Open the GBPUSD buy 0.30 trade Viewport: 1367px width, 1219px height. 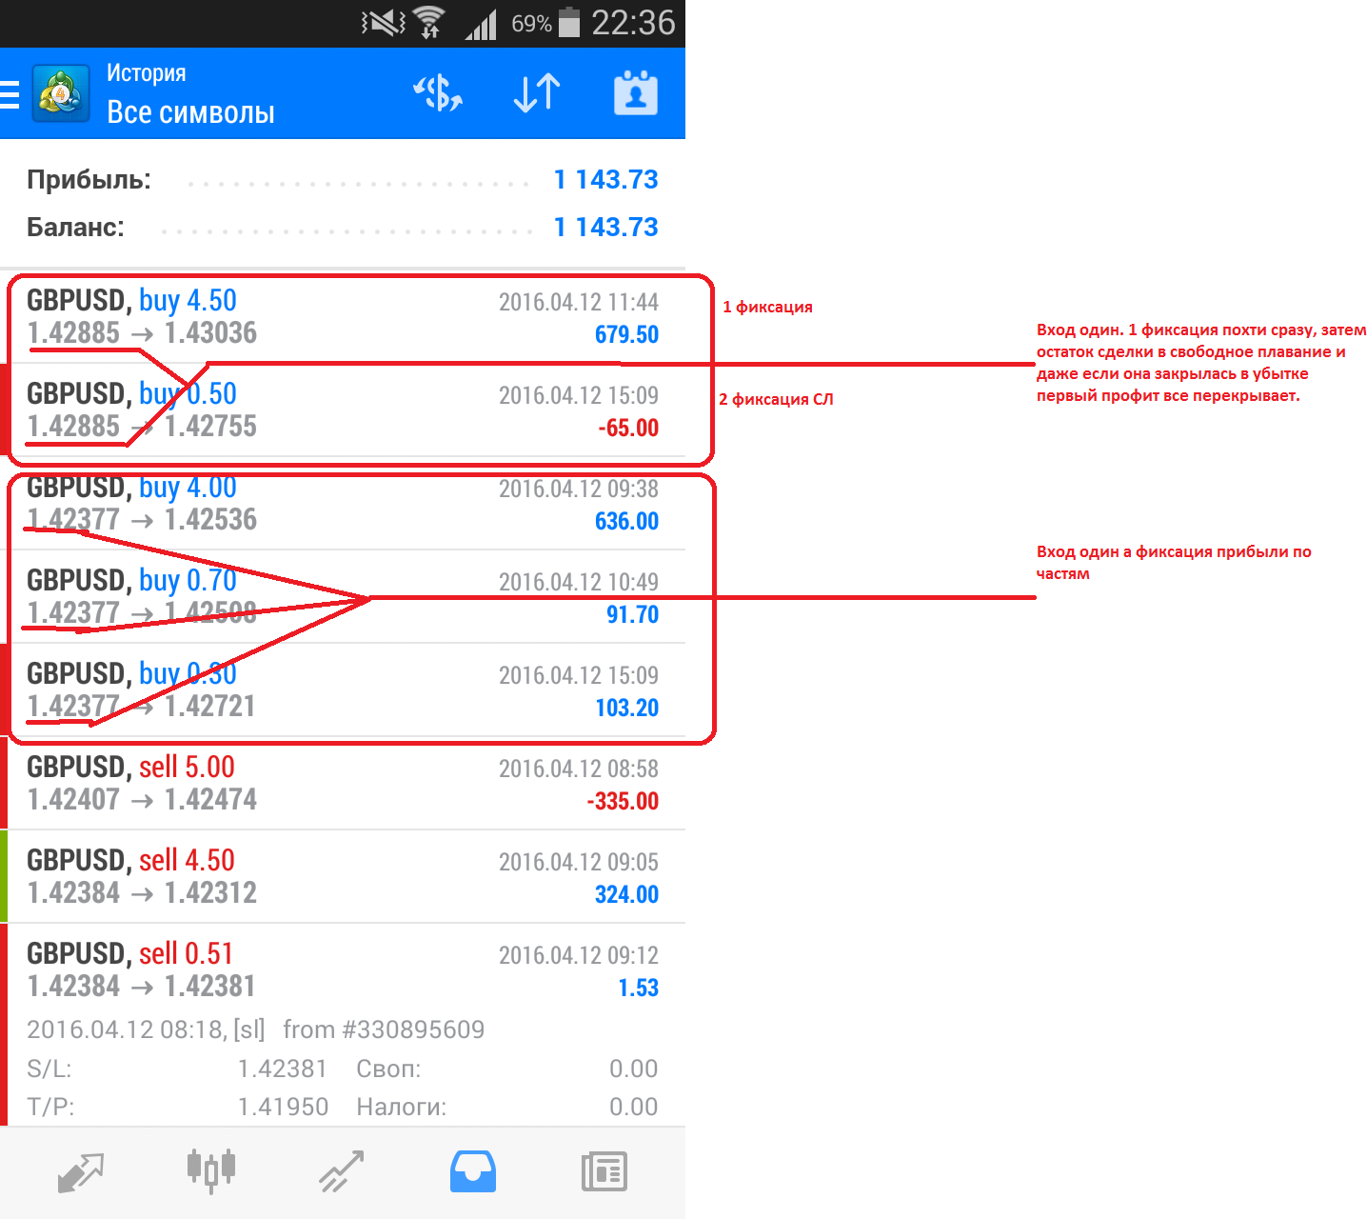pyautogui.click(x=343, y=690)
